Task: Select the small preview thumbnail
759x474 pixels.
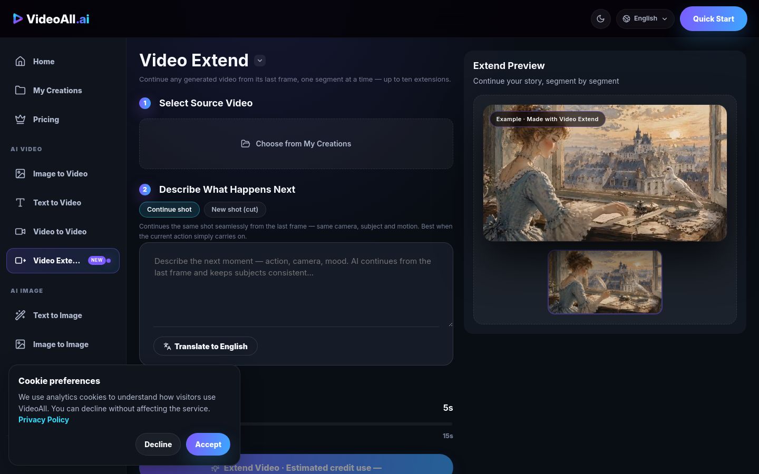Action: (605, 282)
